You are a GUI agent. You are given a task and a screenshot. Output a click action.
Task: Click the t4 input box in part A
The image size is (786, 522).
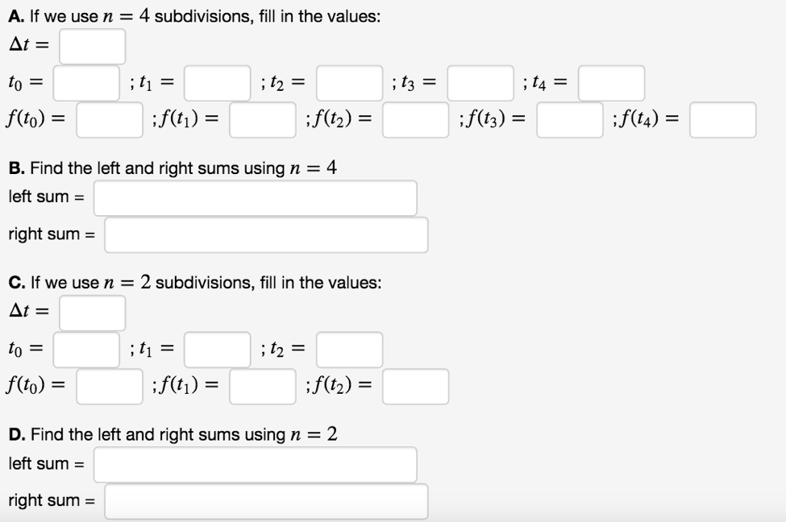click(x=610, y=83)
